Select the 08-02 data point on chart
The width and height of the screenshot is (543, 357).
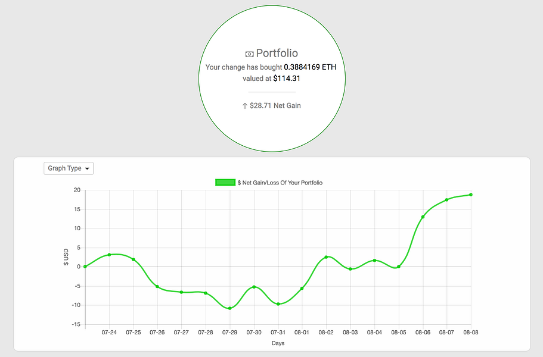(326, 257)
